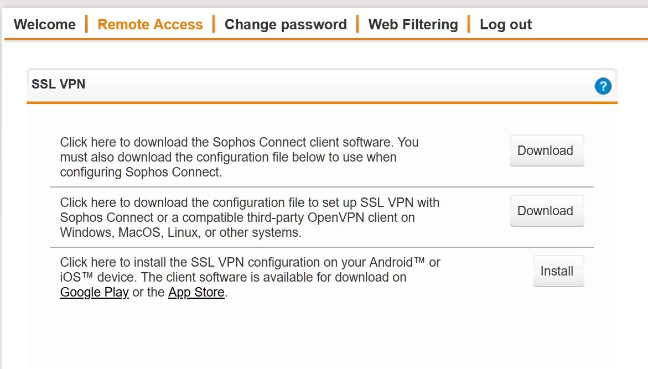Image resolution: width=648 pixels, height=369 pixels.
Task: Open the Google Play link
Action: (x=94, y=292)
